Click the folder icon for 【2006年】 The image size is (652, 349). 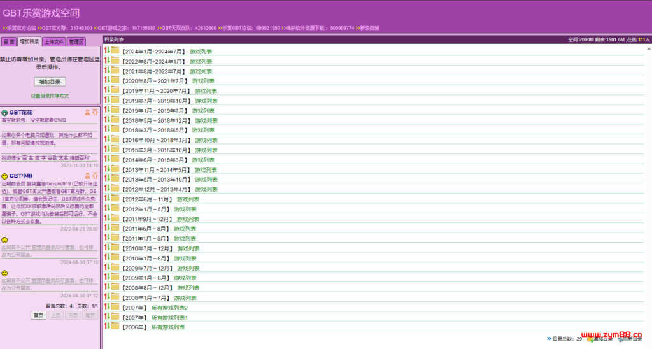tap(115, 327)
